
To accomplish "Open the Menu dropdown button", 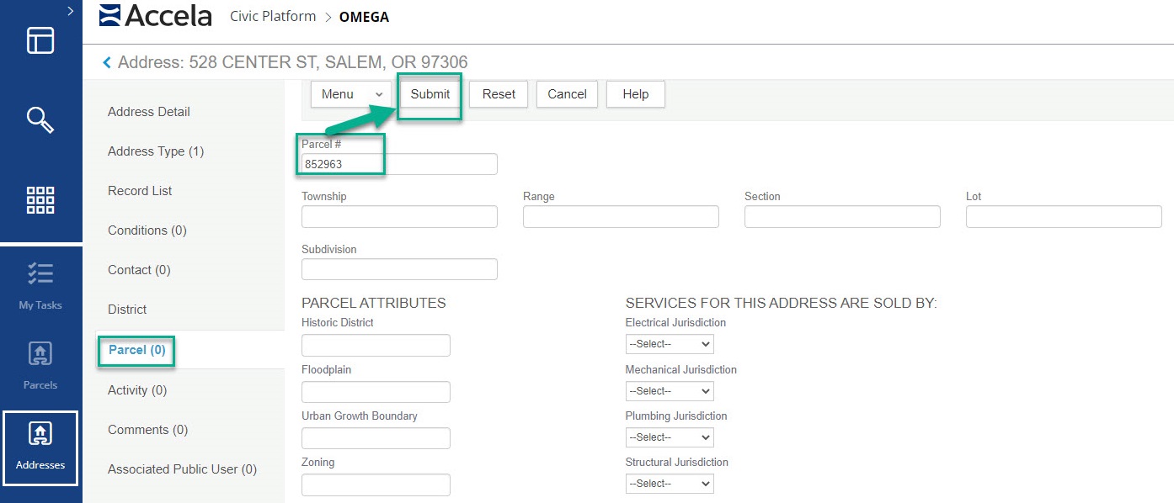I will click(350, 94).
